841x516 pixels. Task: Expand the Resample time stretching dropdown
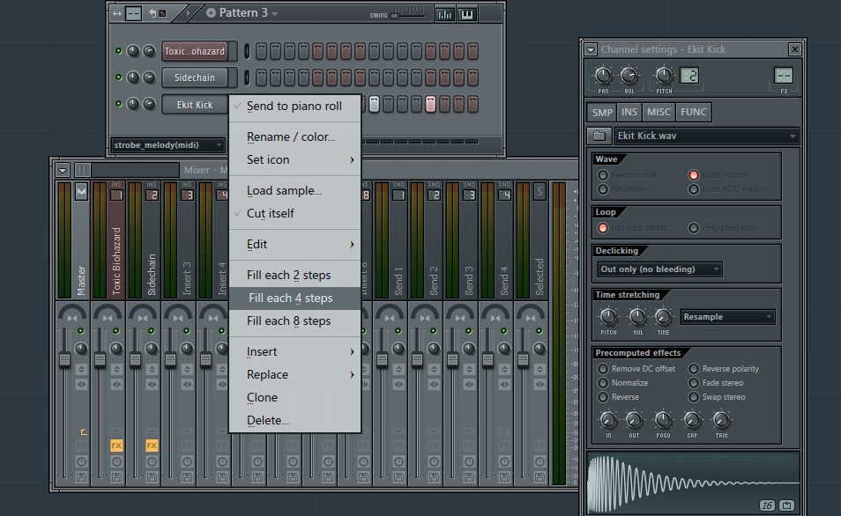[728, 317]
